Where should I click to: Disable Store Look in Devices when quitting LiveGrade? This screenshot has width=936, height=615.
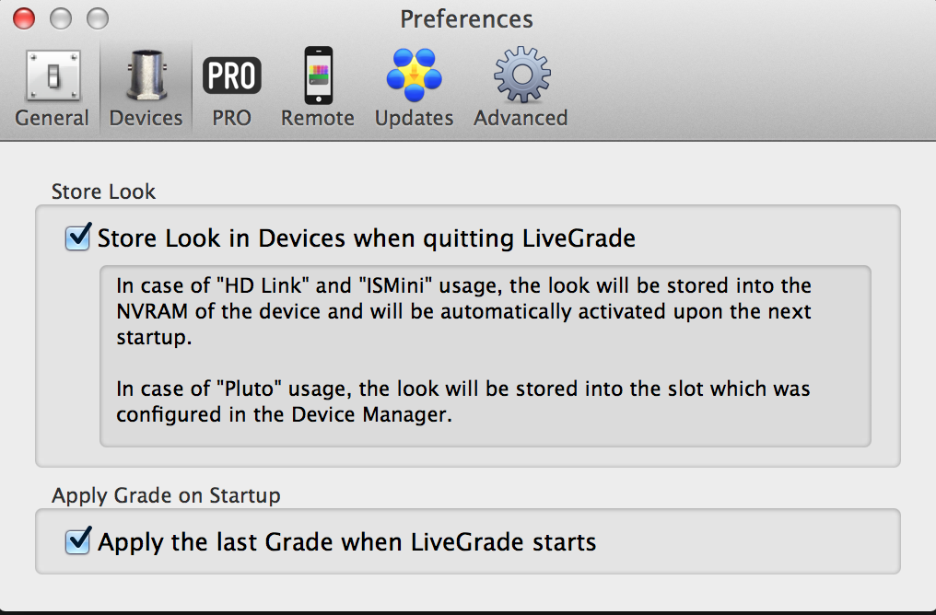pyautogui.click(x=77, y=238)
